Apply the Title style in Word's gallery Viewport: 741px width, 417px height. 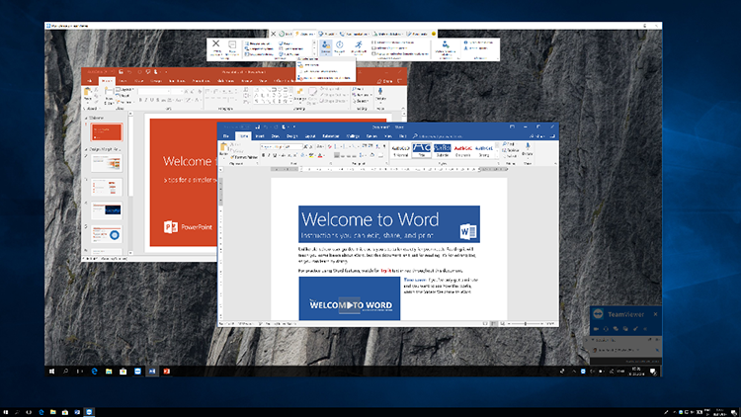pyautogui.click(x=421, y=150)
